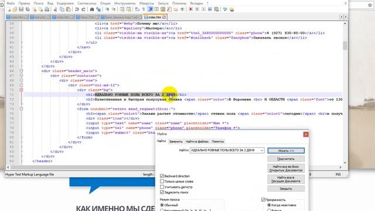Viewport: 375px width, 211px height.
Task: Collapse the header_main div fold marker
Action: point(21,71)
